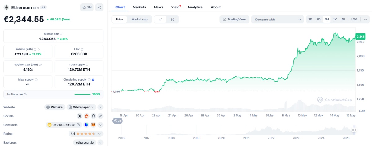Click the €283.05B market cap value
Image resolution: width=372 pixels, height=146 pixels.
pos(47,39)
